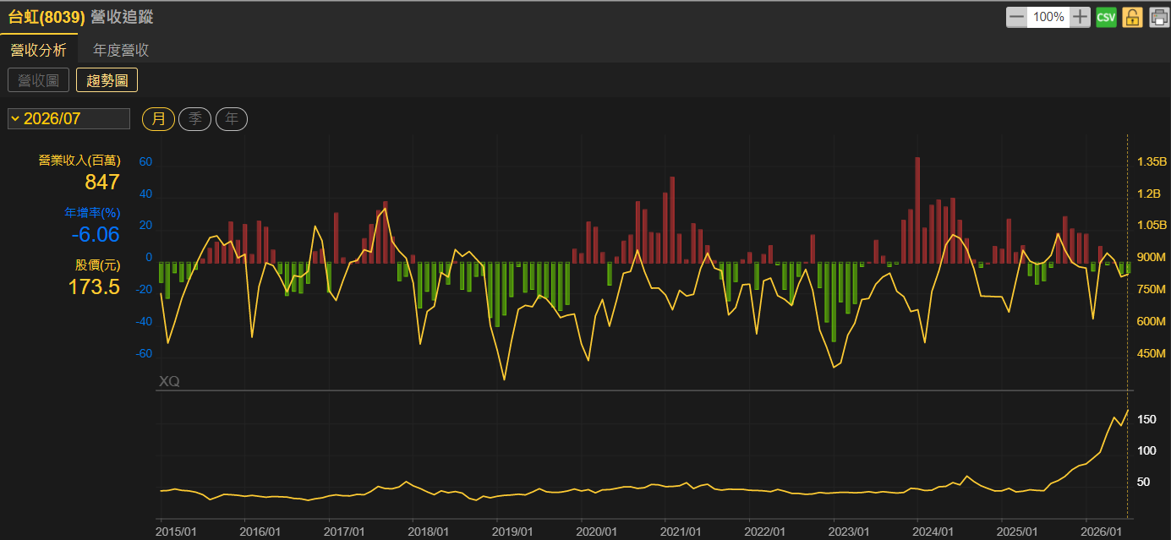Screen dimensions: 1171x540
Task: Click the -60 left axis value
Action: tap(145, 353)
